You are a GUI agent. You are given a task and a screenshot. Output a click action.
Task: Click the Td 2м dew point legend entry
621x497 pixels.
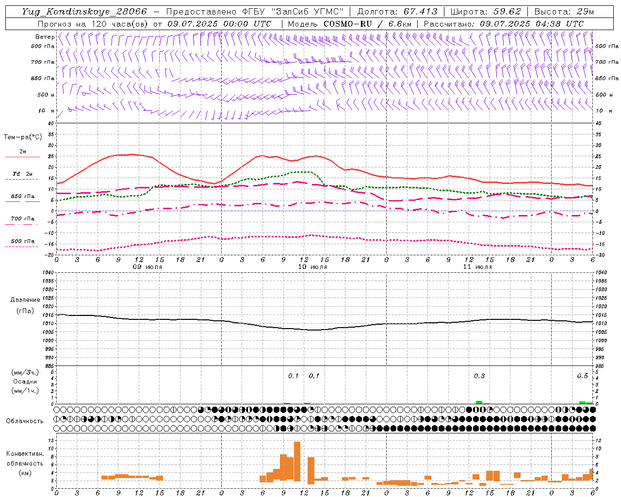coord(23,174)
